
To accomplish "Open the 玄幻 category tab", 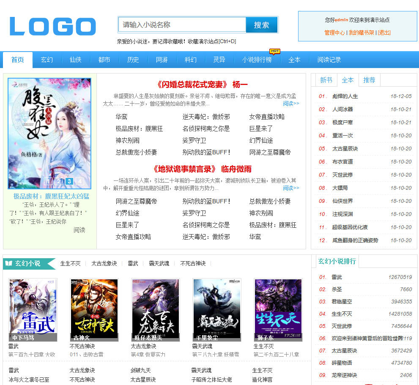I will (47, 60).
